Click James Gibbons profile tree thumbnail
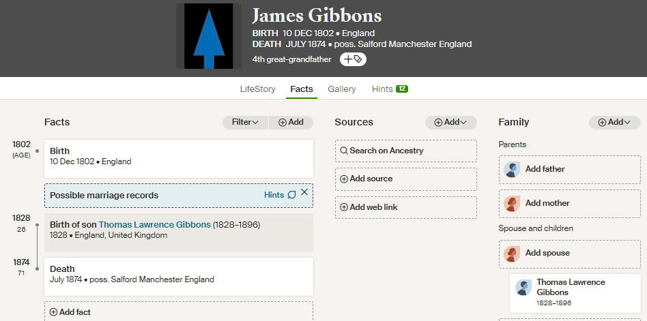647x321 pixels. pos(209,35)
